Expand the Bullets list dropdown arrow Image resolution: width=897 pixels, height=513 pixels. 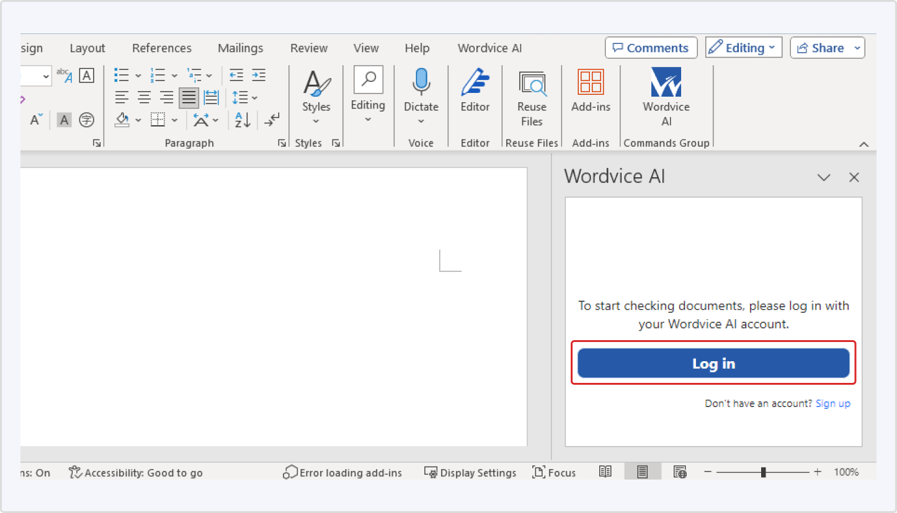click(x=138, y=74)
